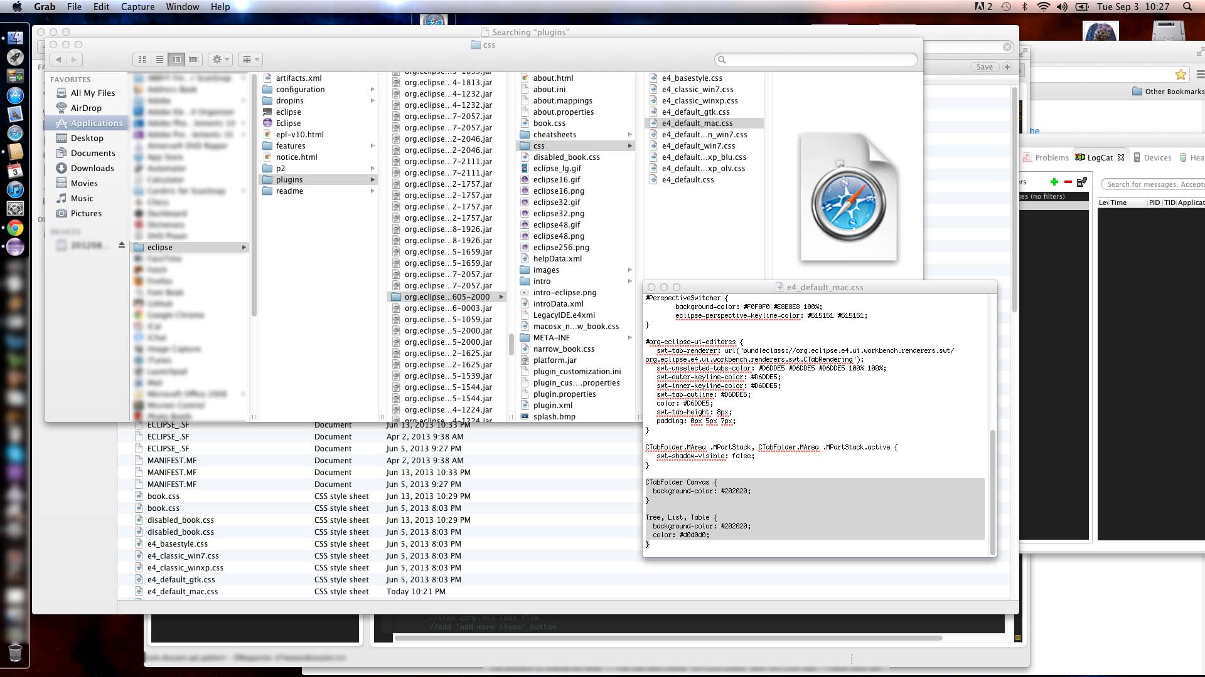Open Spotlight search in menu bar
The height and width of the screenshot is (677, 1205).
pyautogui.click(x=1187, y=7)
